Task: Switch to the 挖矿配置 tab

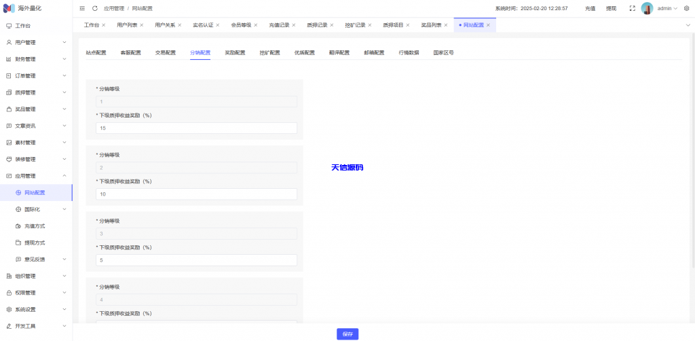Action: click(270, 53)
